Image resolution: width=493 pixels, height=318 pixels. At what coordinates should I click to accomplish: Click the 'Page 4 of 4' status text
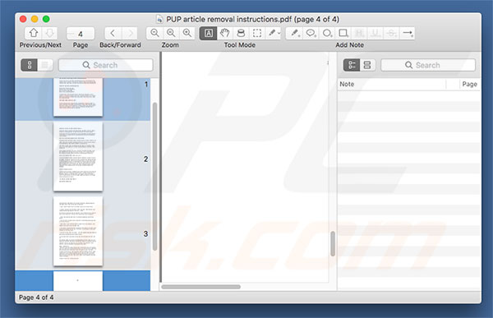36,297
